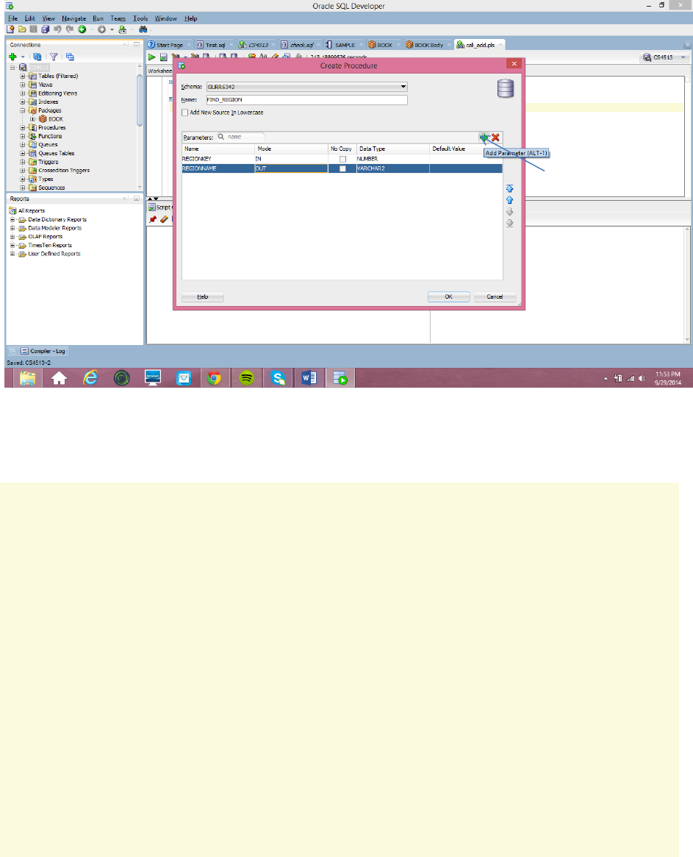Click the Open folder icon in toolbar

(x=22, y=29)
